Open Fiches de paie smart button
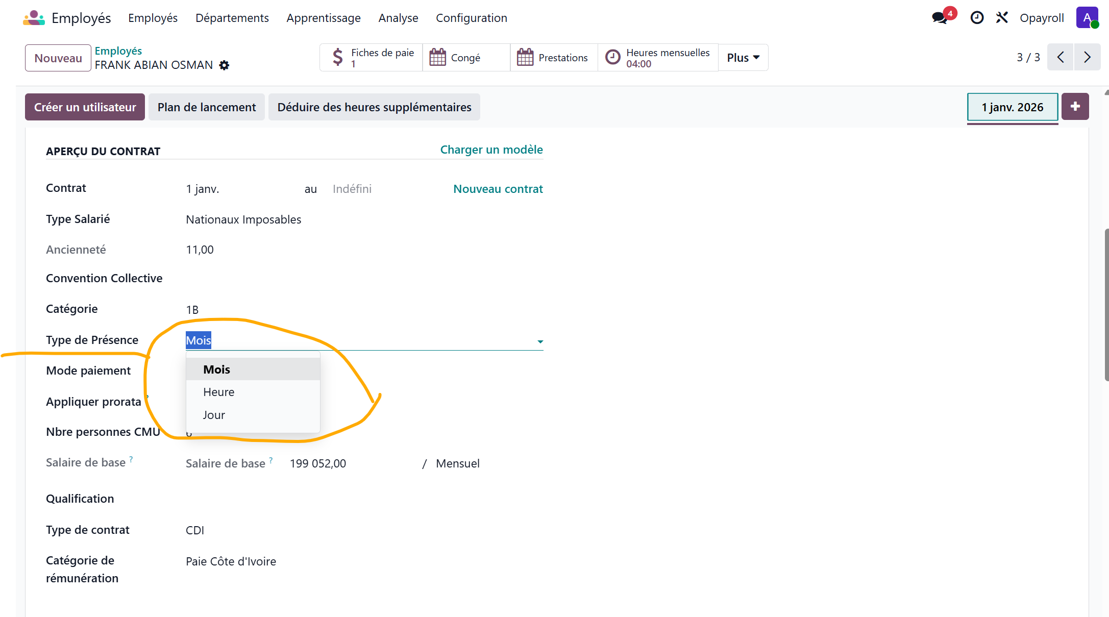 372,58
